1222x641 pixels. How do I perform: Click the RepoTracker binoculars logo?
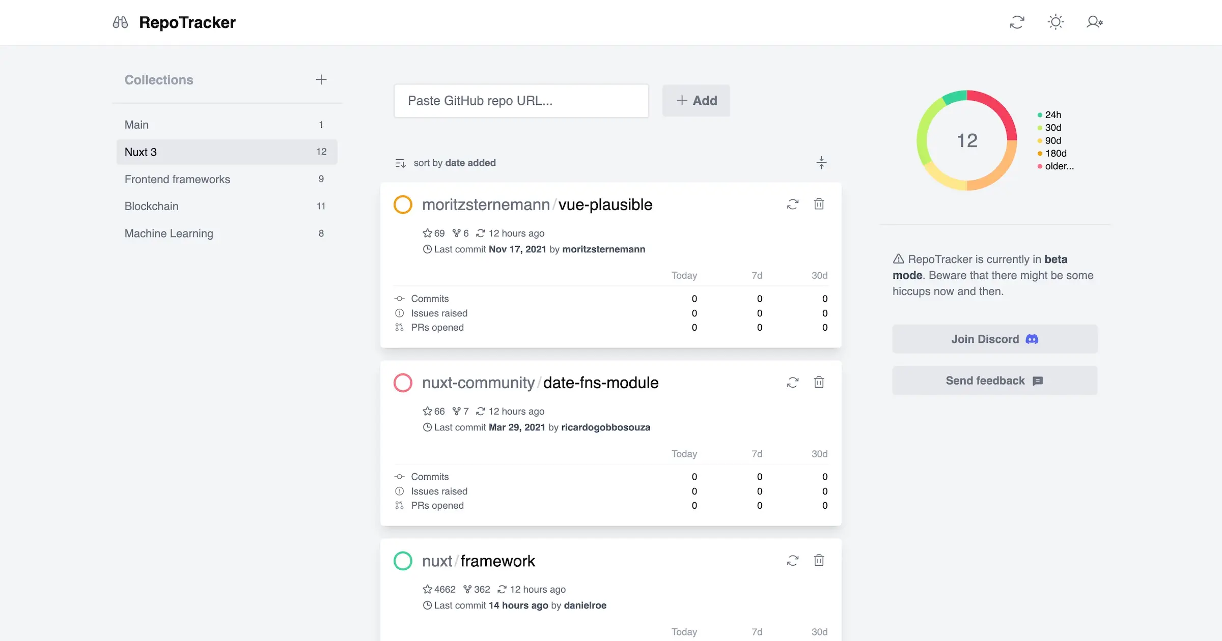121,22
